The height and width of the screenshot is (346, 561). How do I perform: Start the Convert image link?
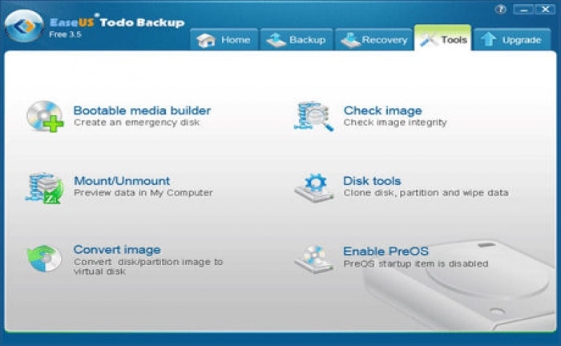coord(117,250)
